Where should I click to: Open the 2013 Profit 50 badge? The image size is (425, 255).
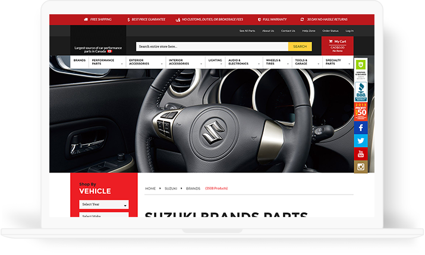click(x=361, y=111)
